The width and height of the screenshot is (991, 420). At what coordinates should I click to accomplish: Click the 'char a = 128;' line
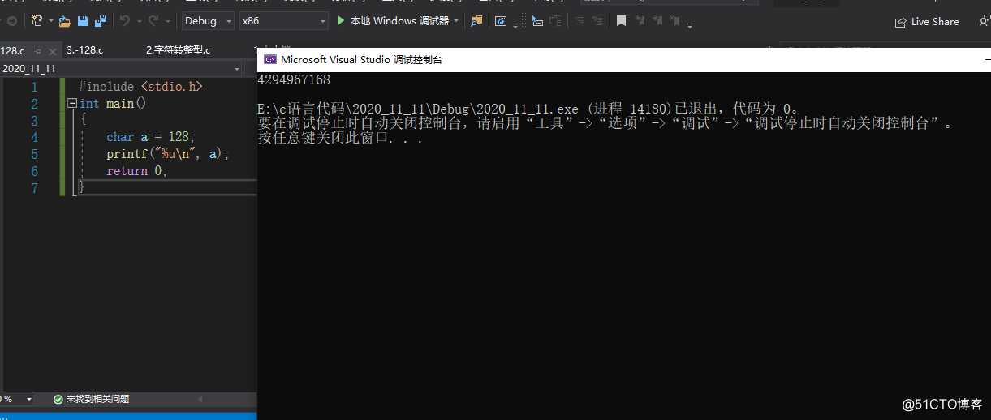coord(151,138)
